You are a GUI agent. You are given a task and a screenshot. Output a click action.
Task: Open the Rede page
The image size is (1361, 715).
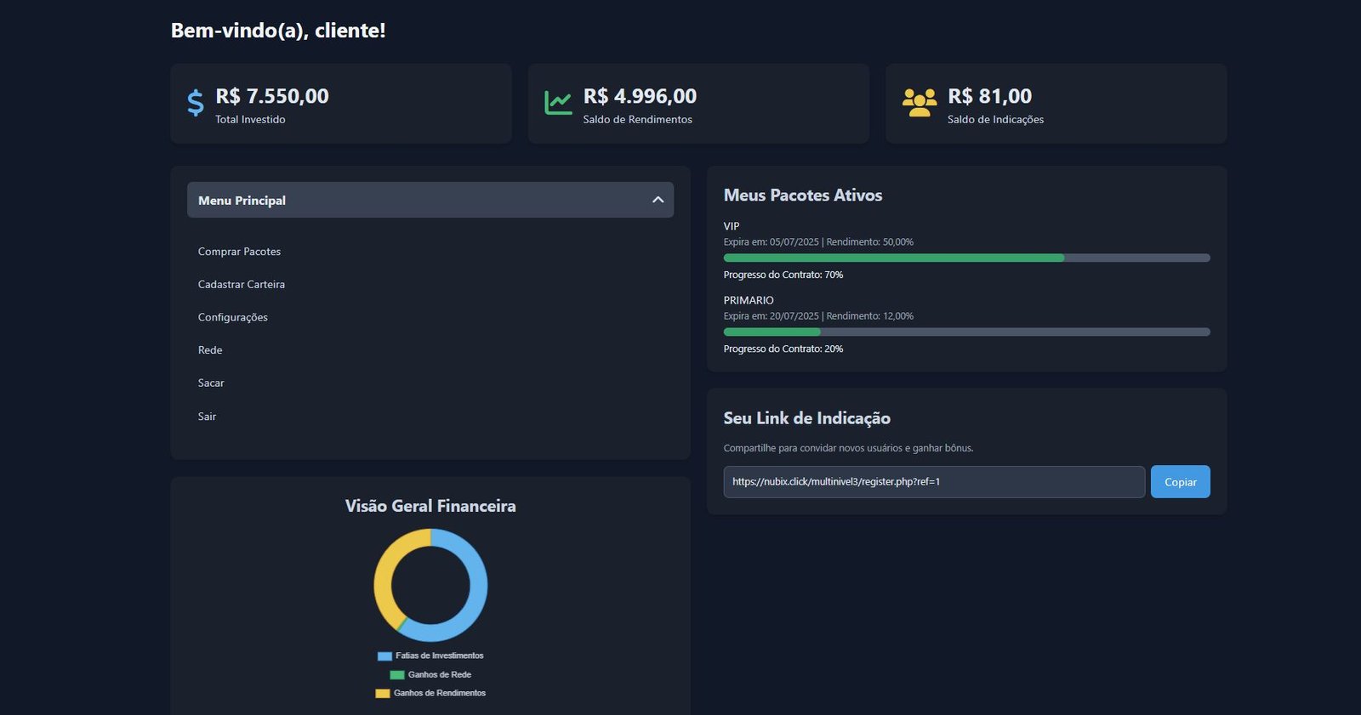click(210, 350)
